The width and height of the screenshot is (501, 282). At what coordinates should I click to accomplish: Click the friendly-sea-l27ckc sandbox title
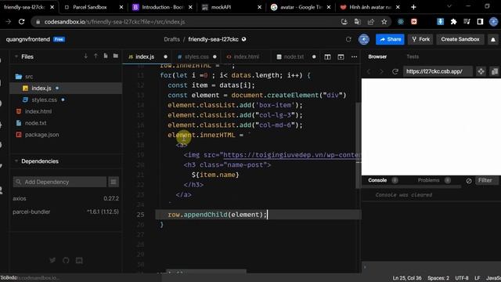pyautogui.click(x=213, y=39)
